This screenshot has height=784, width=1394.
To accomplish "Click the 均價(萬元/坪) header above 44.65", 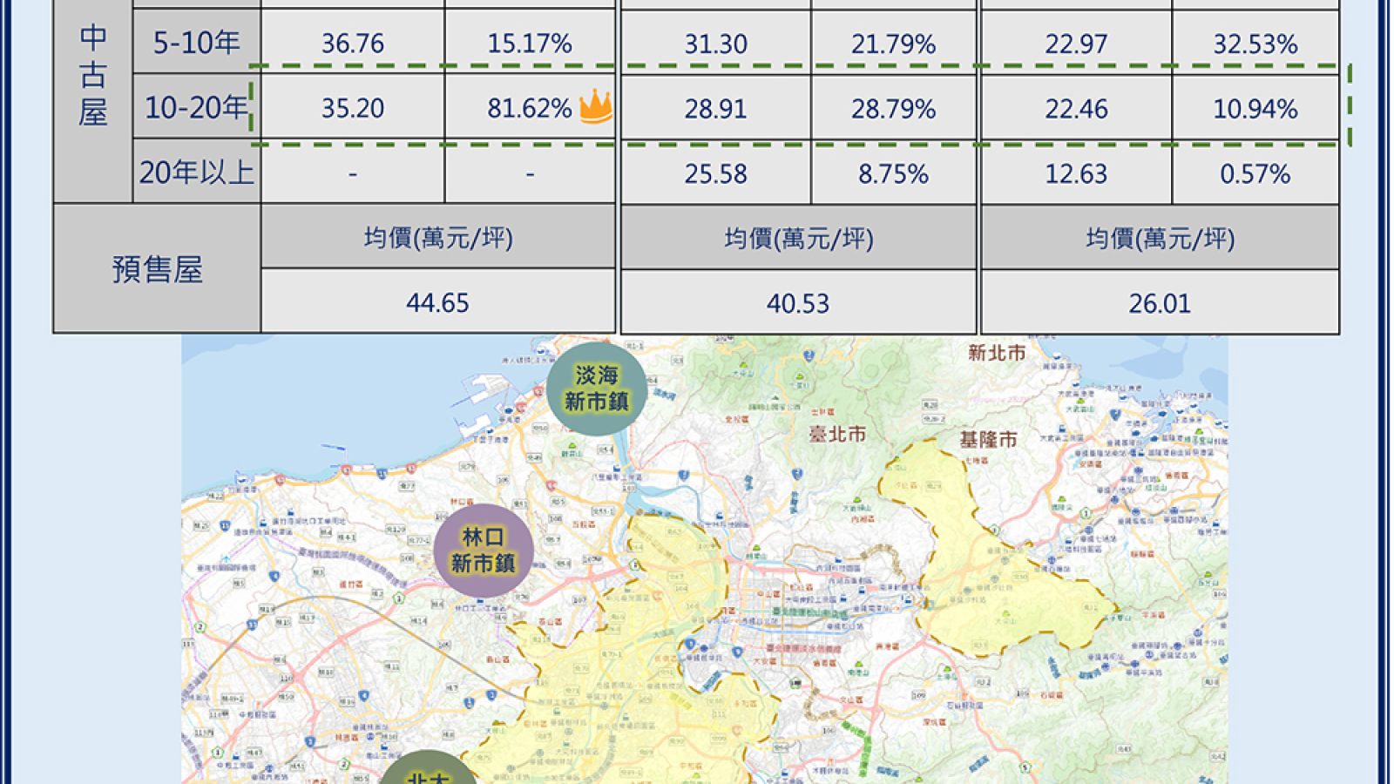I will [x=437, y=238].
